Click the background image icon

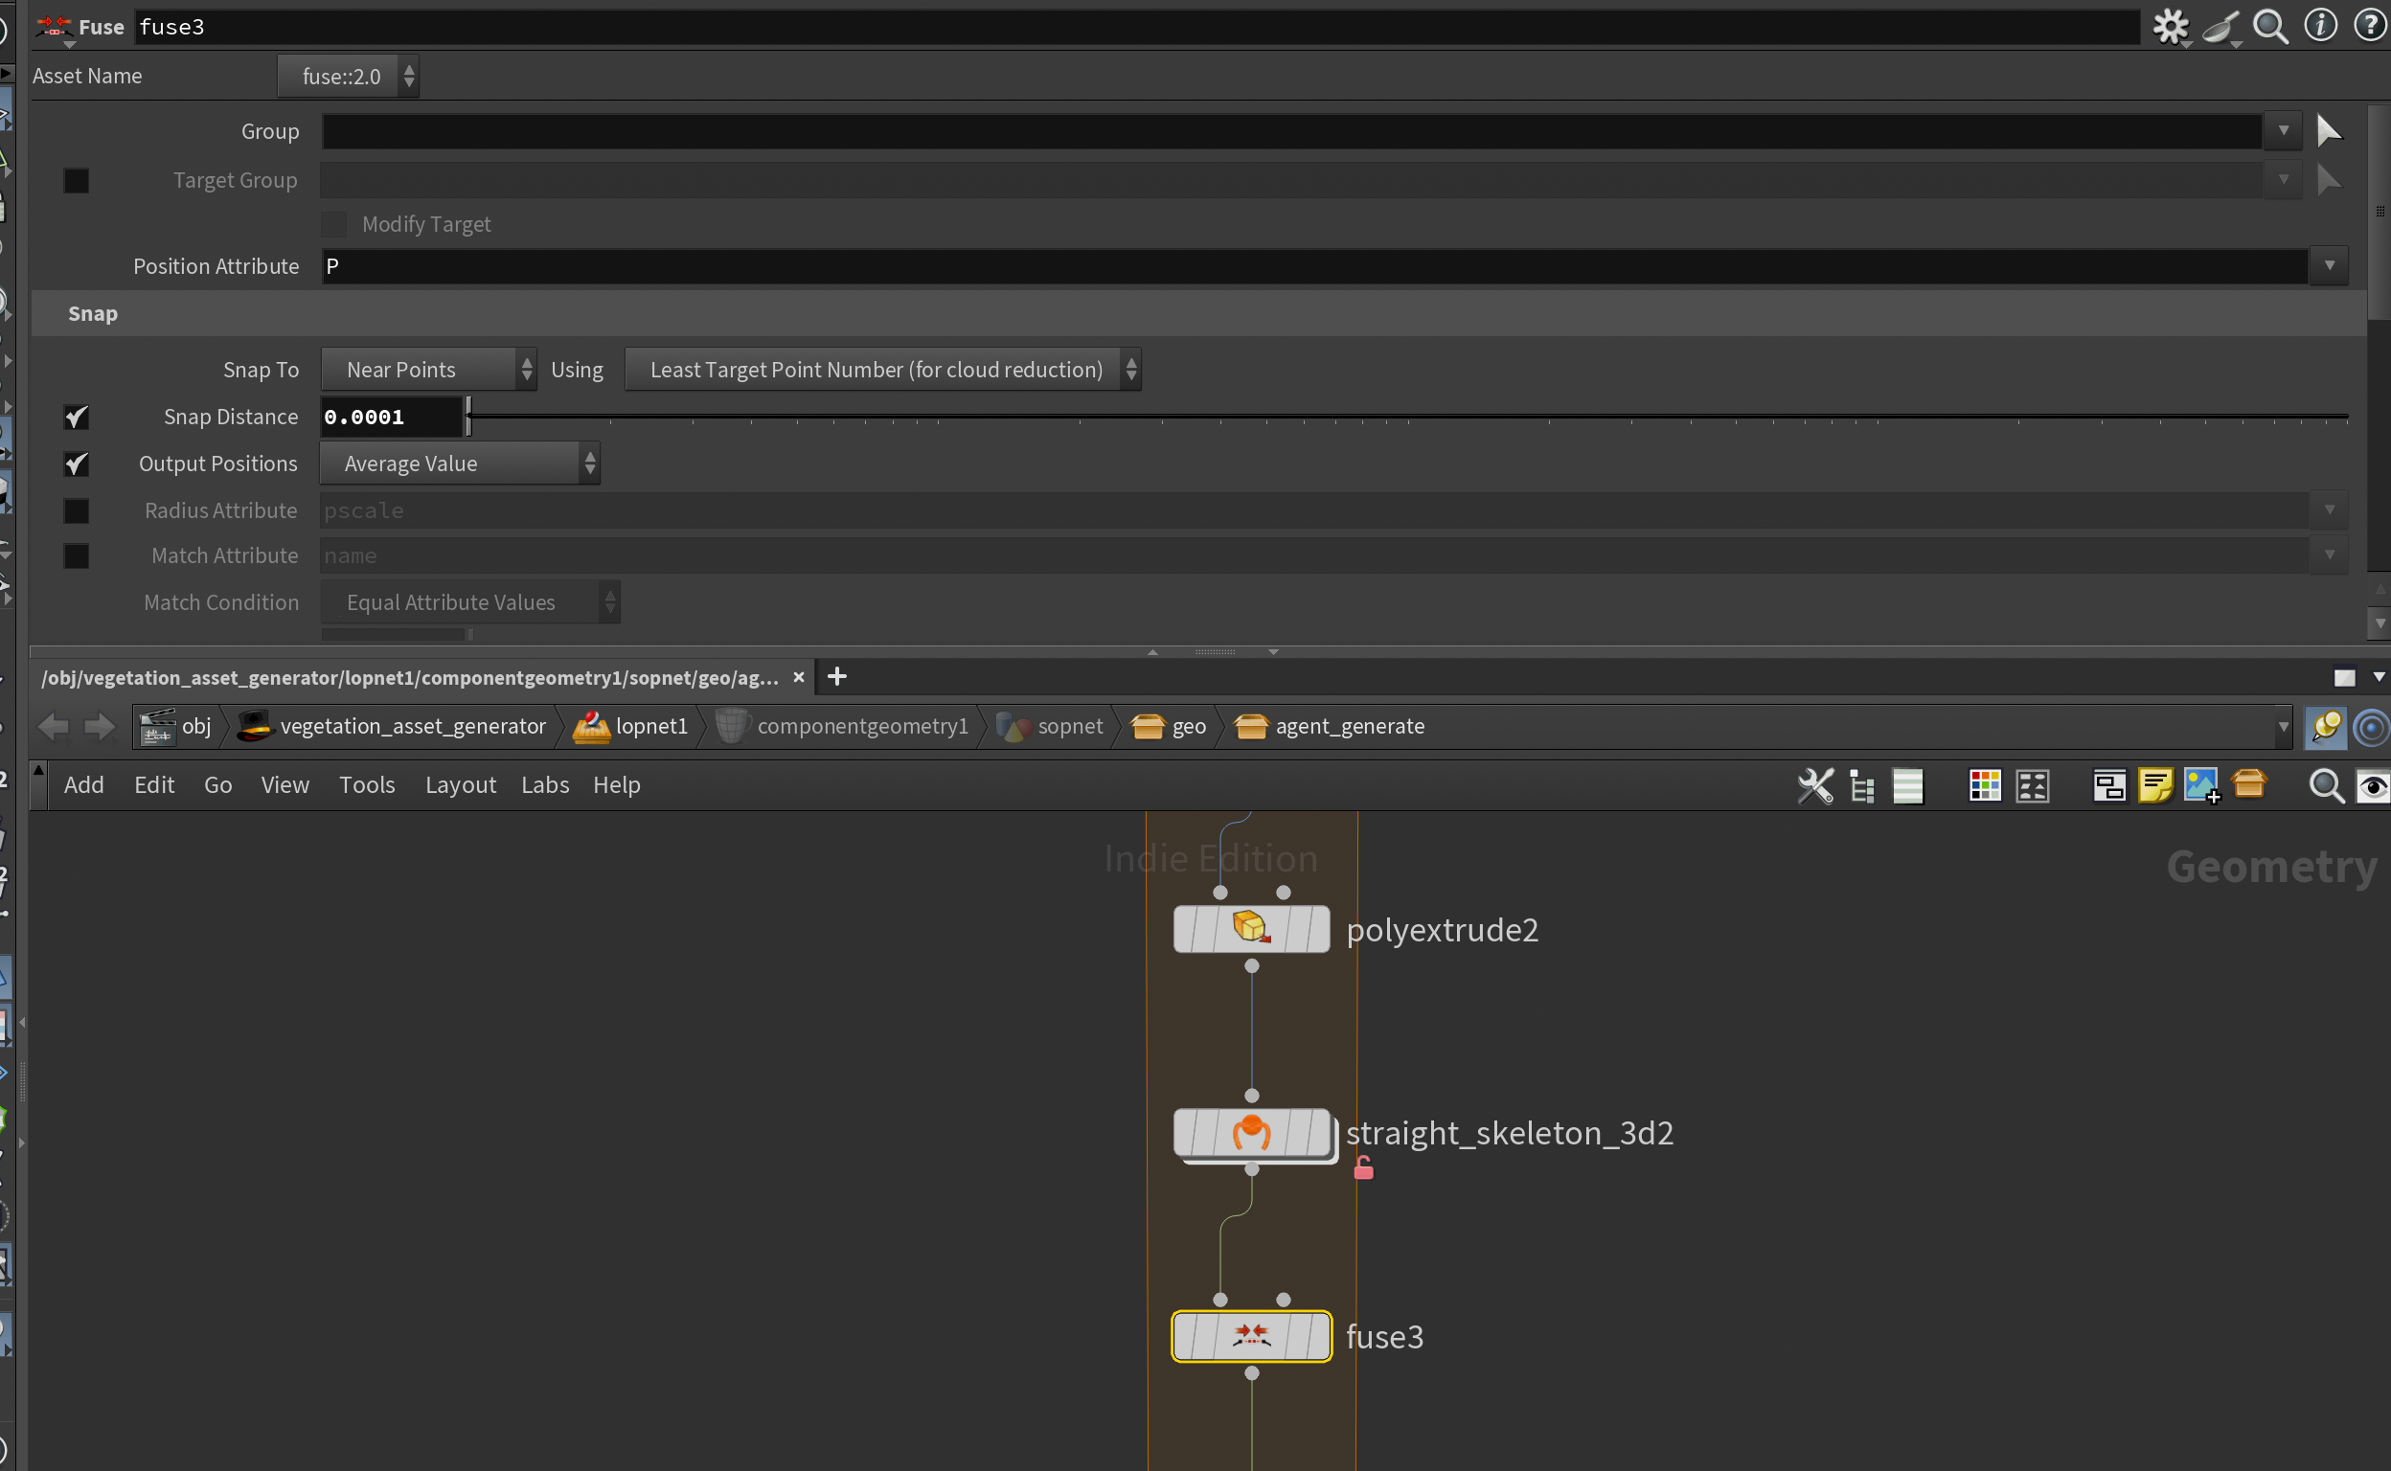[2201, 785]
